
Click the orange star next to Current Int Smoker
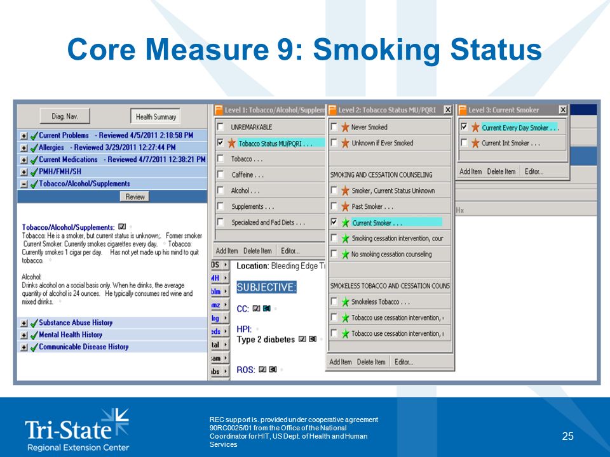475,143
